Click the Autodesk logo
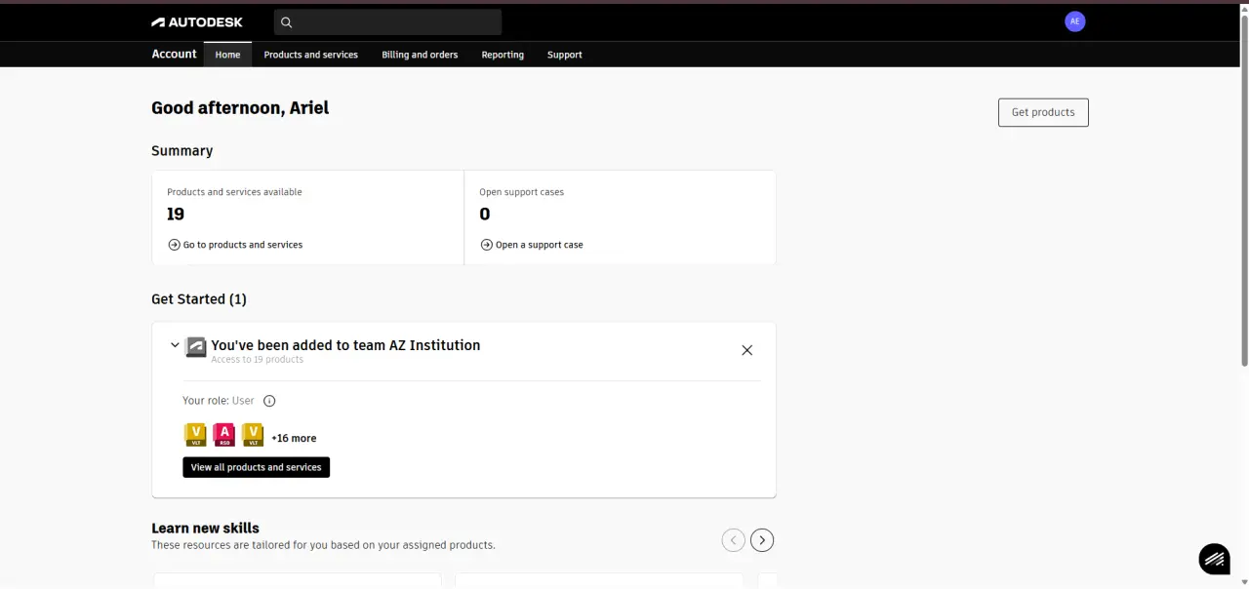 coord(197,21)
